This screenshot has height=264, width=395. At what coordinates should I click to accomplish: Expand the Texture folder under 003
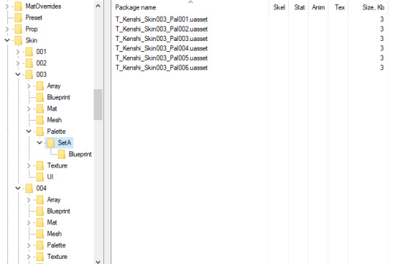pos(29,166)
